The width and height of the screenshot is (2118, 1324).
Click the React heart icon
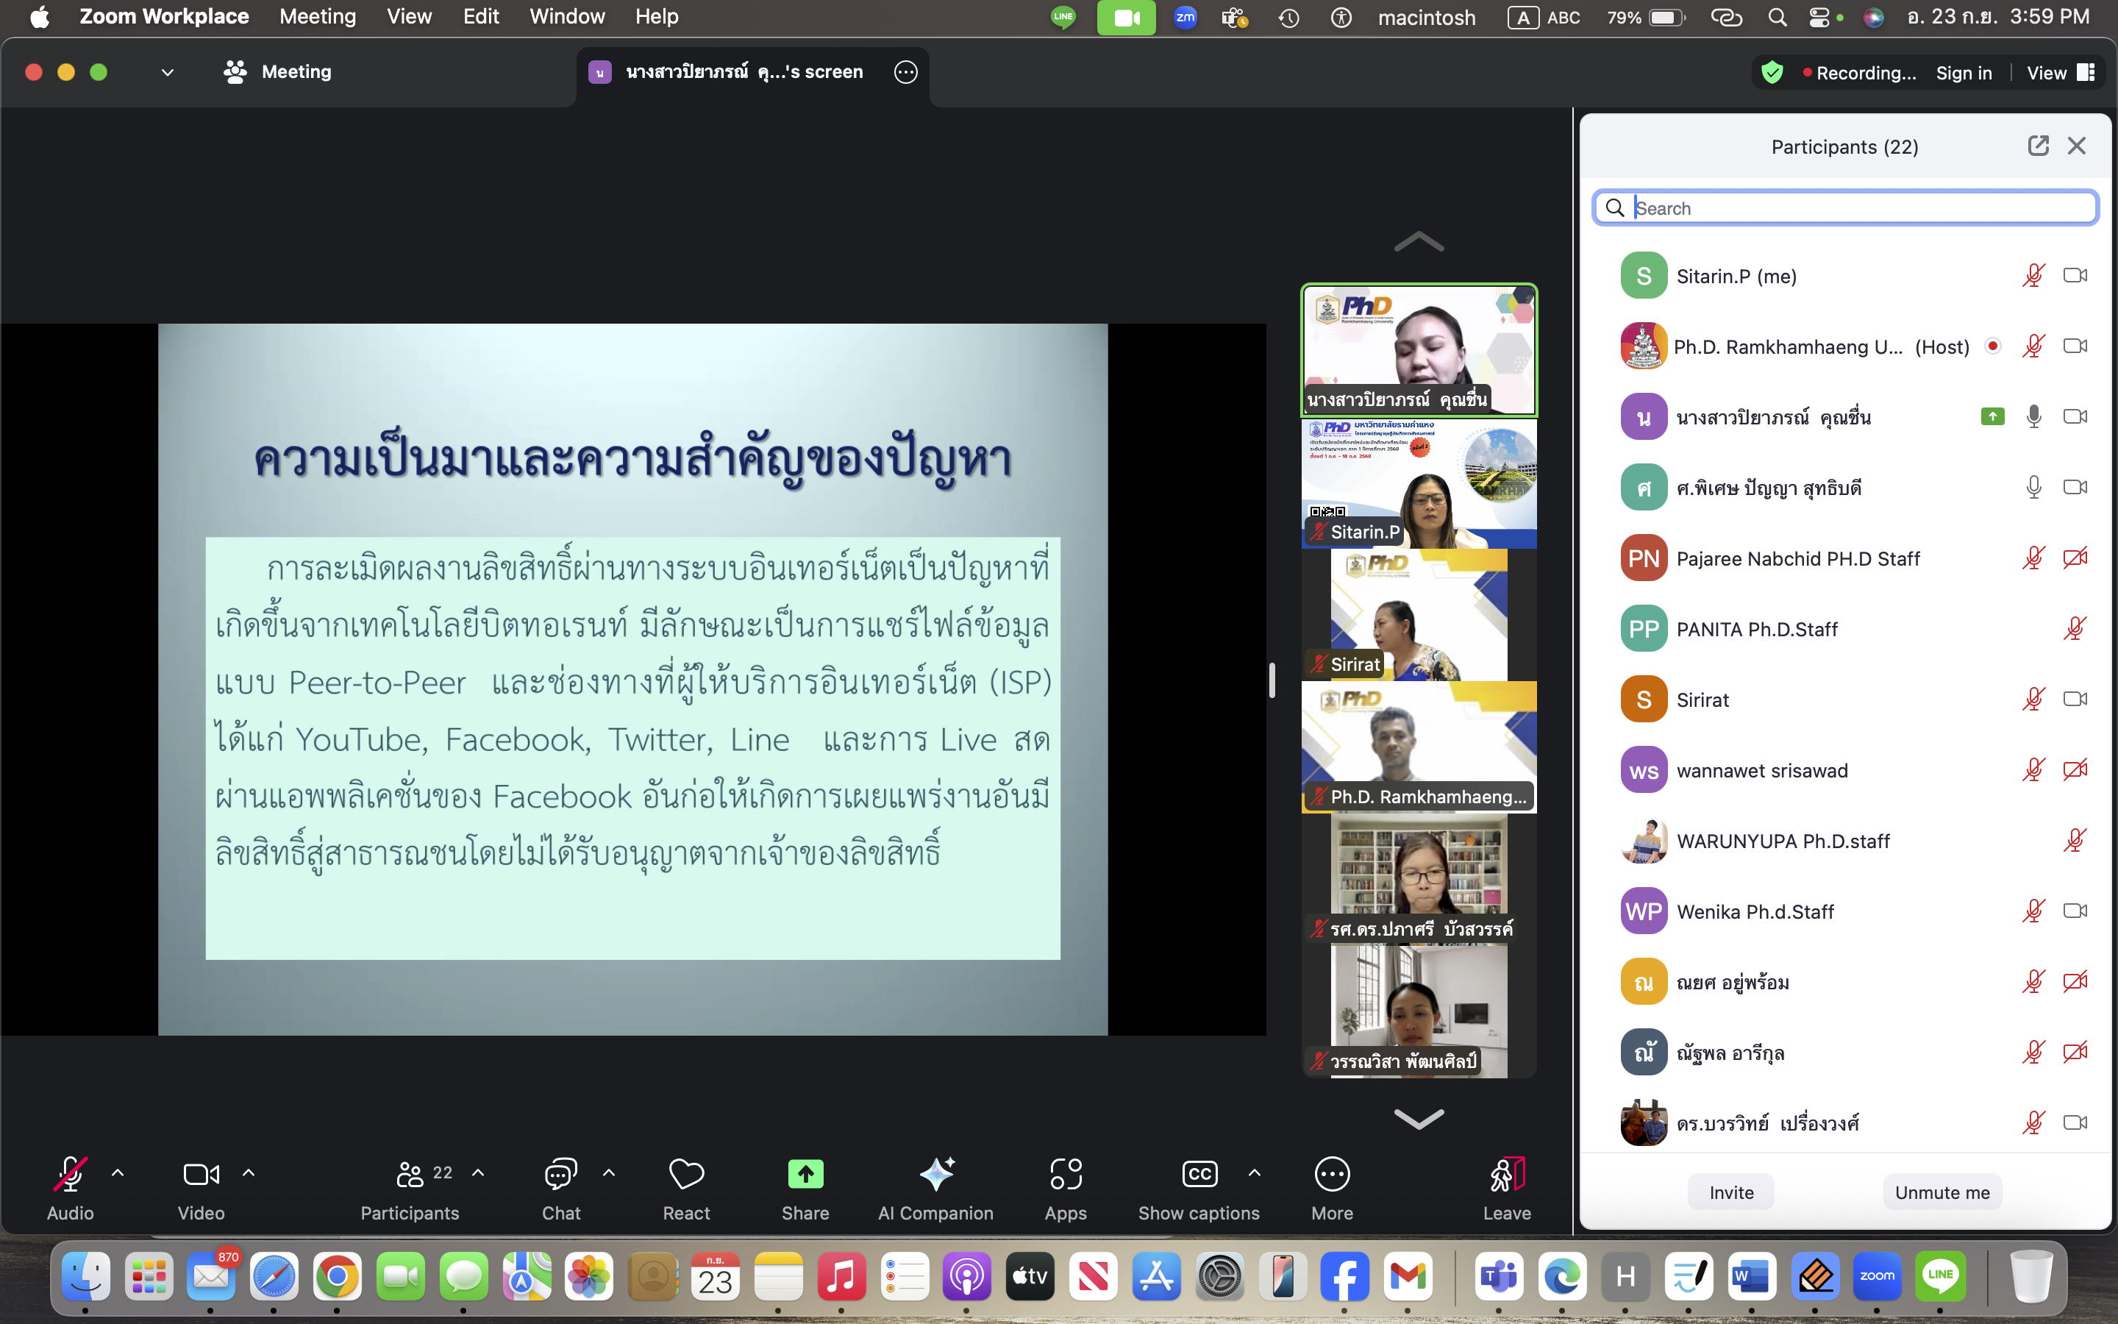coord(686,1174)
